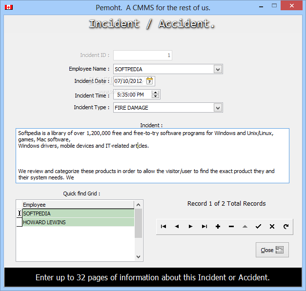
Task: Click the Quick find grid scrollbar thumb
Action: pyautogui.click(x=139, y=223)
